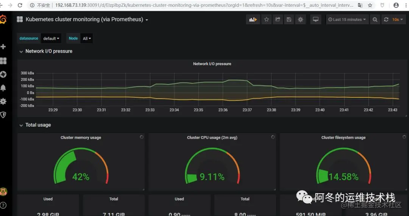409x216 pixels.
Task: Open the browser profile icon
Action: [396, 5]
